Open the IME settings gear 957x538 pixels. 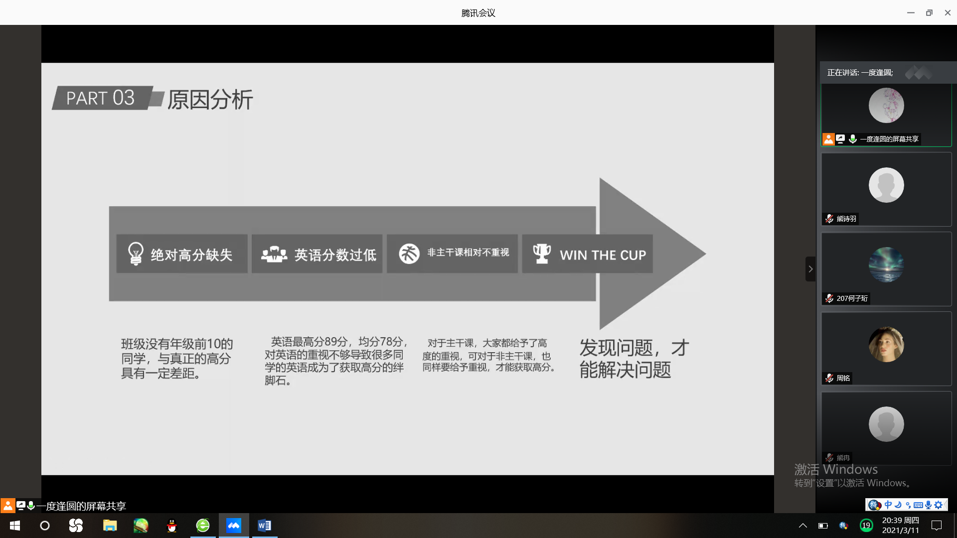[x=939, y=505]
